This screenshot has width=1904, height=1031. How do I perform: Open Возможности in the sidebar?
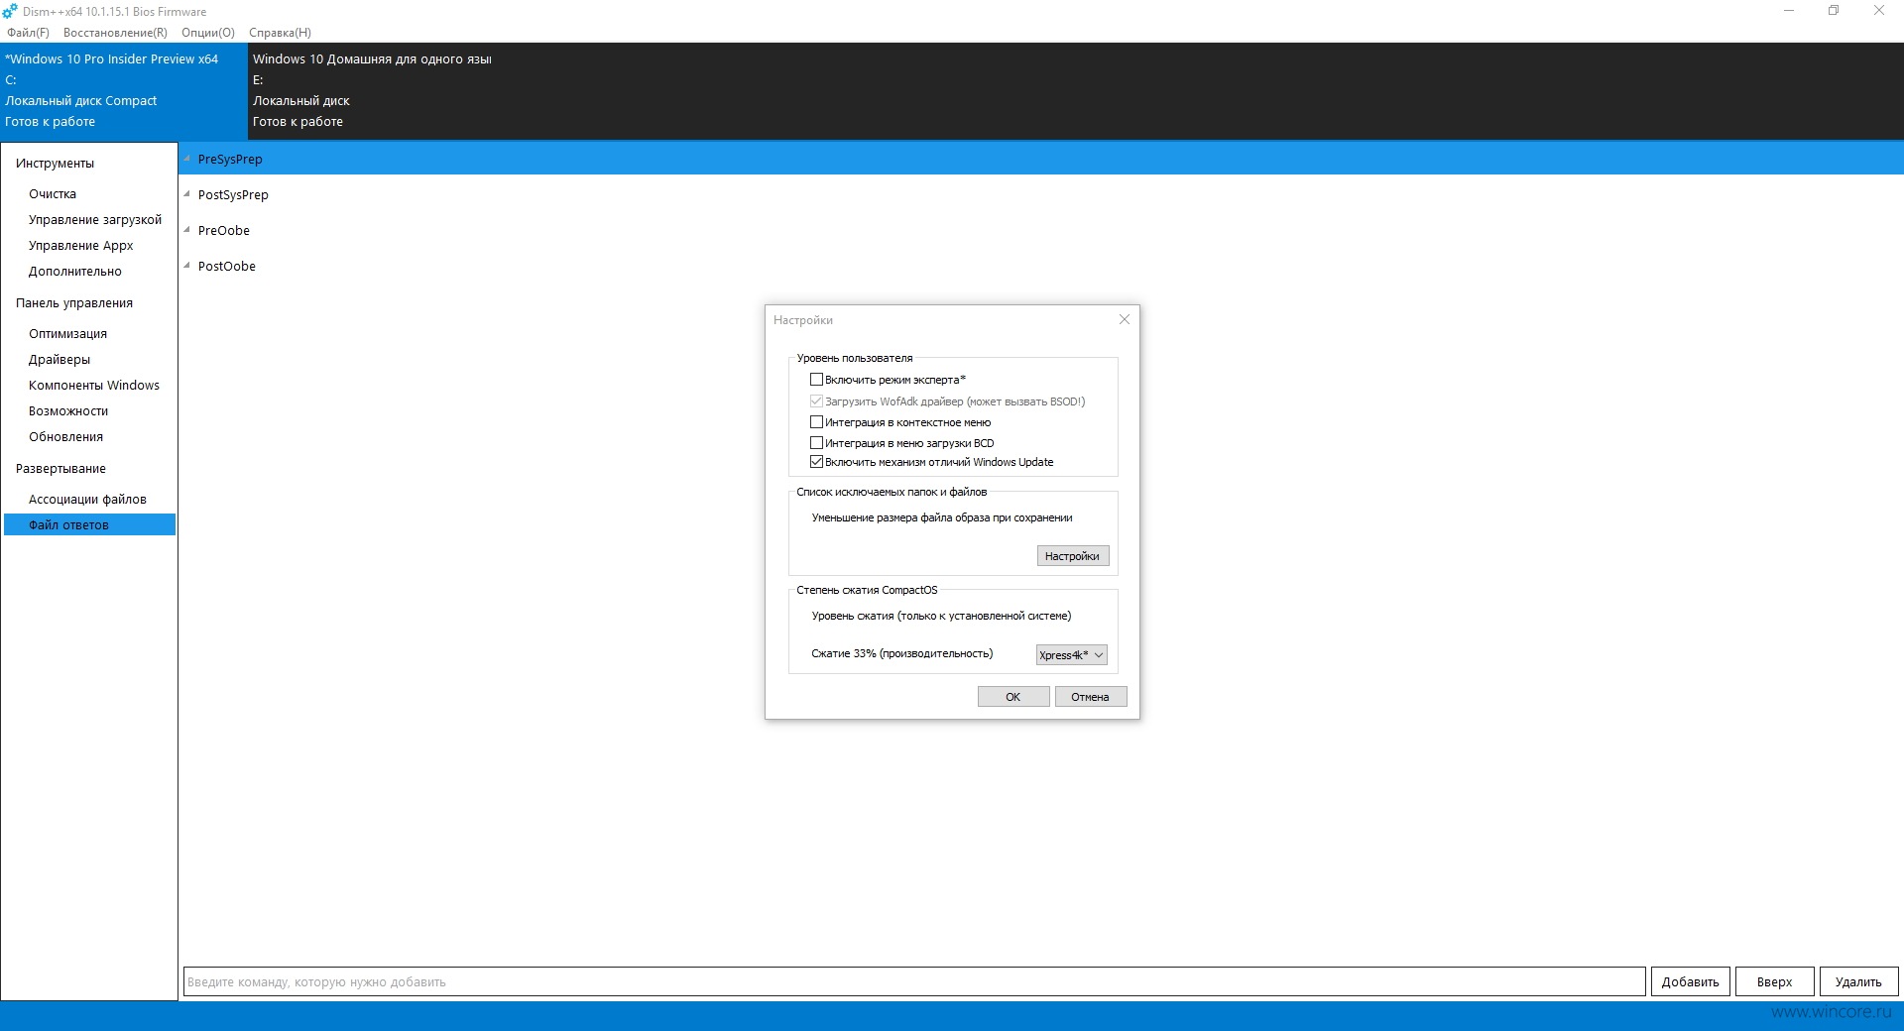(68, 411)
